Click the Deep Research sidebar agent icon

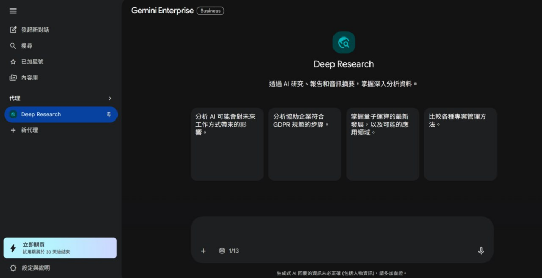tap(13, 115)
